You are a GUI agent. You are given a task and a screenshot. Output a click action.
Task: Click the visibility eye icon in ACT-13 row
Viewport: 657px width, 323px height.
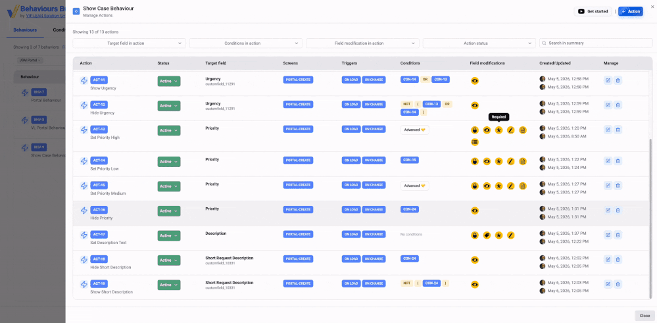[x=487, y=130]
